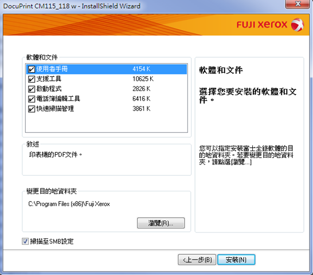Click the 瀏覽(R)... browse button
Viewport: 313px width, 275px height.
tap(161, 223)
